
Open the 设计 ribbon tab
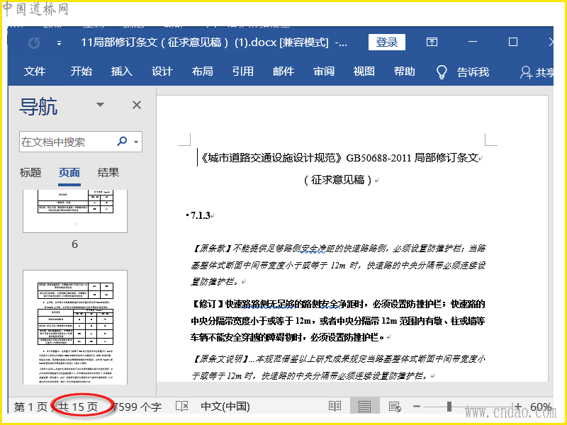(162, 72)
